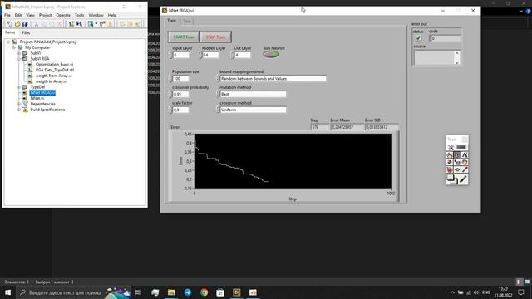Open Telegram from the taskbar
532x299 pixels.
[x=188, y=292]
